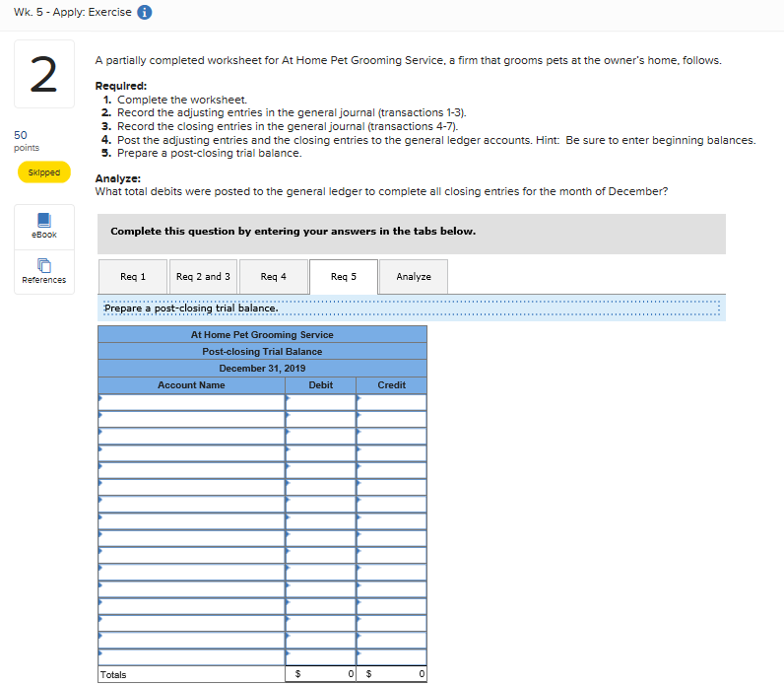Screen dimensions: 784x686
Task: Select the third row Credit cell
Action: point(391,437)
